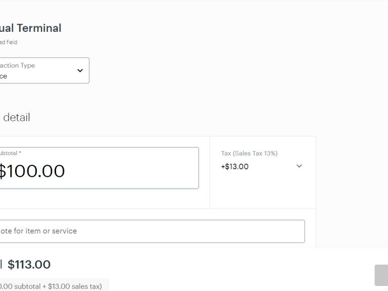This screenshot has height=291, width=388.
Task: Click the Transaction Type chevron arrow
Action: click(x=80, y=71)
